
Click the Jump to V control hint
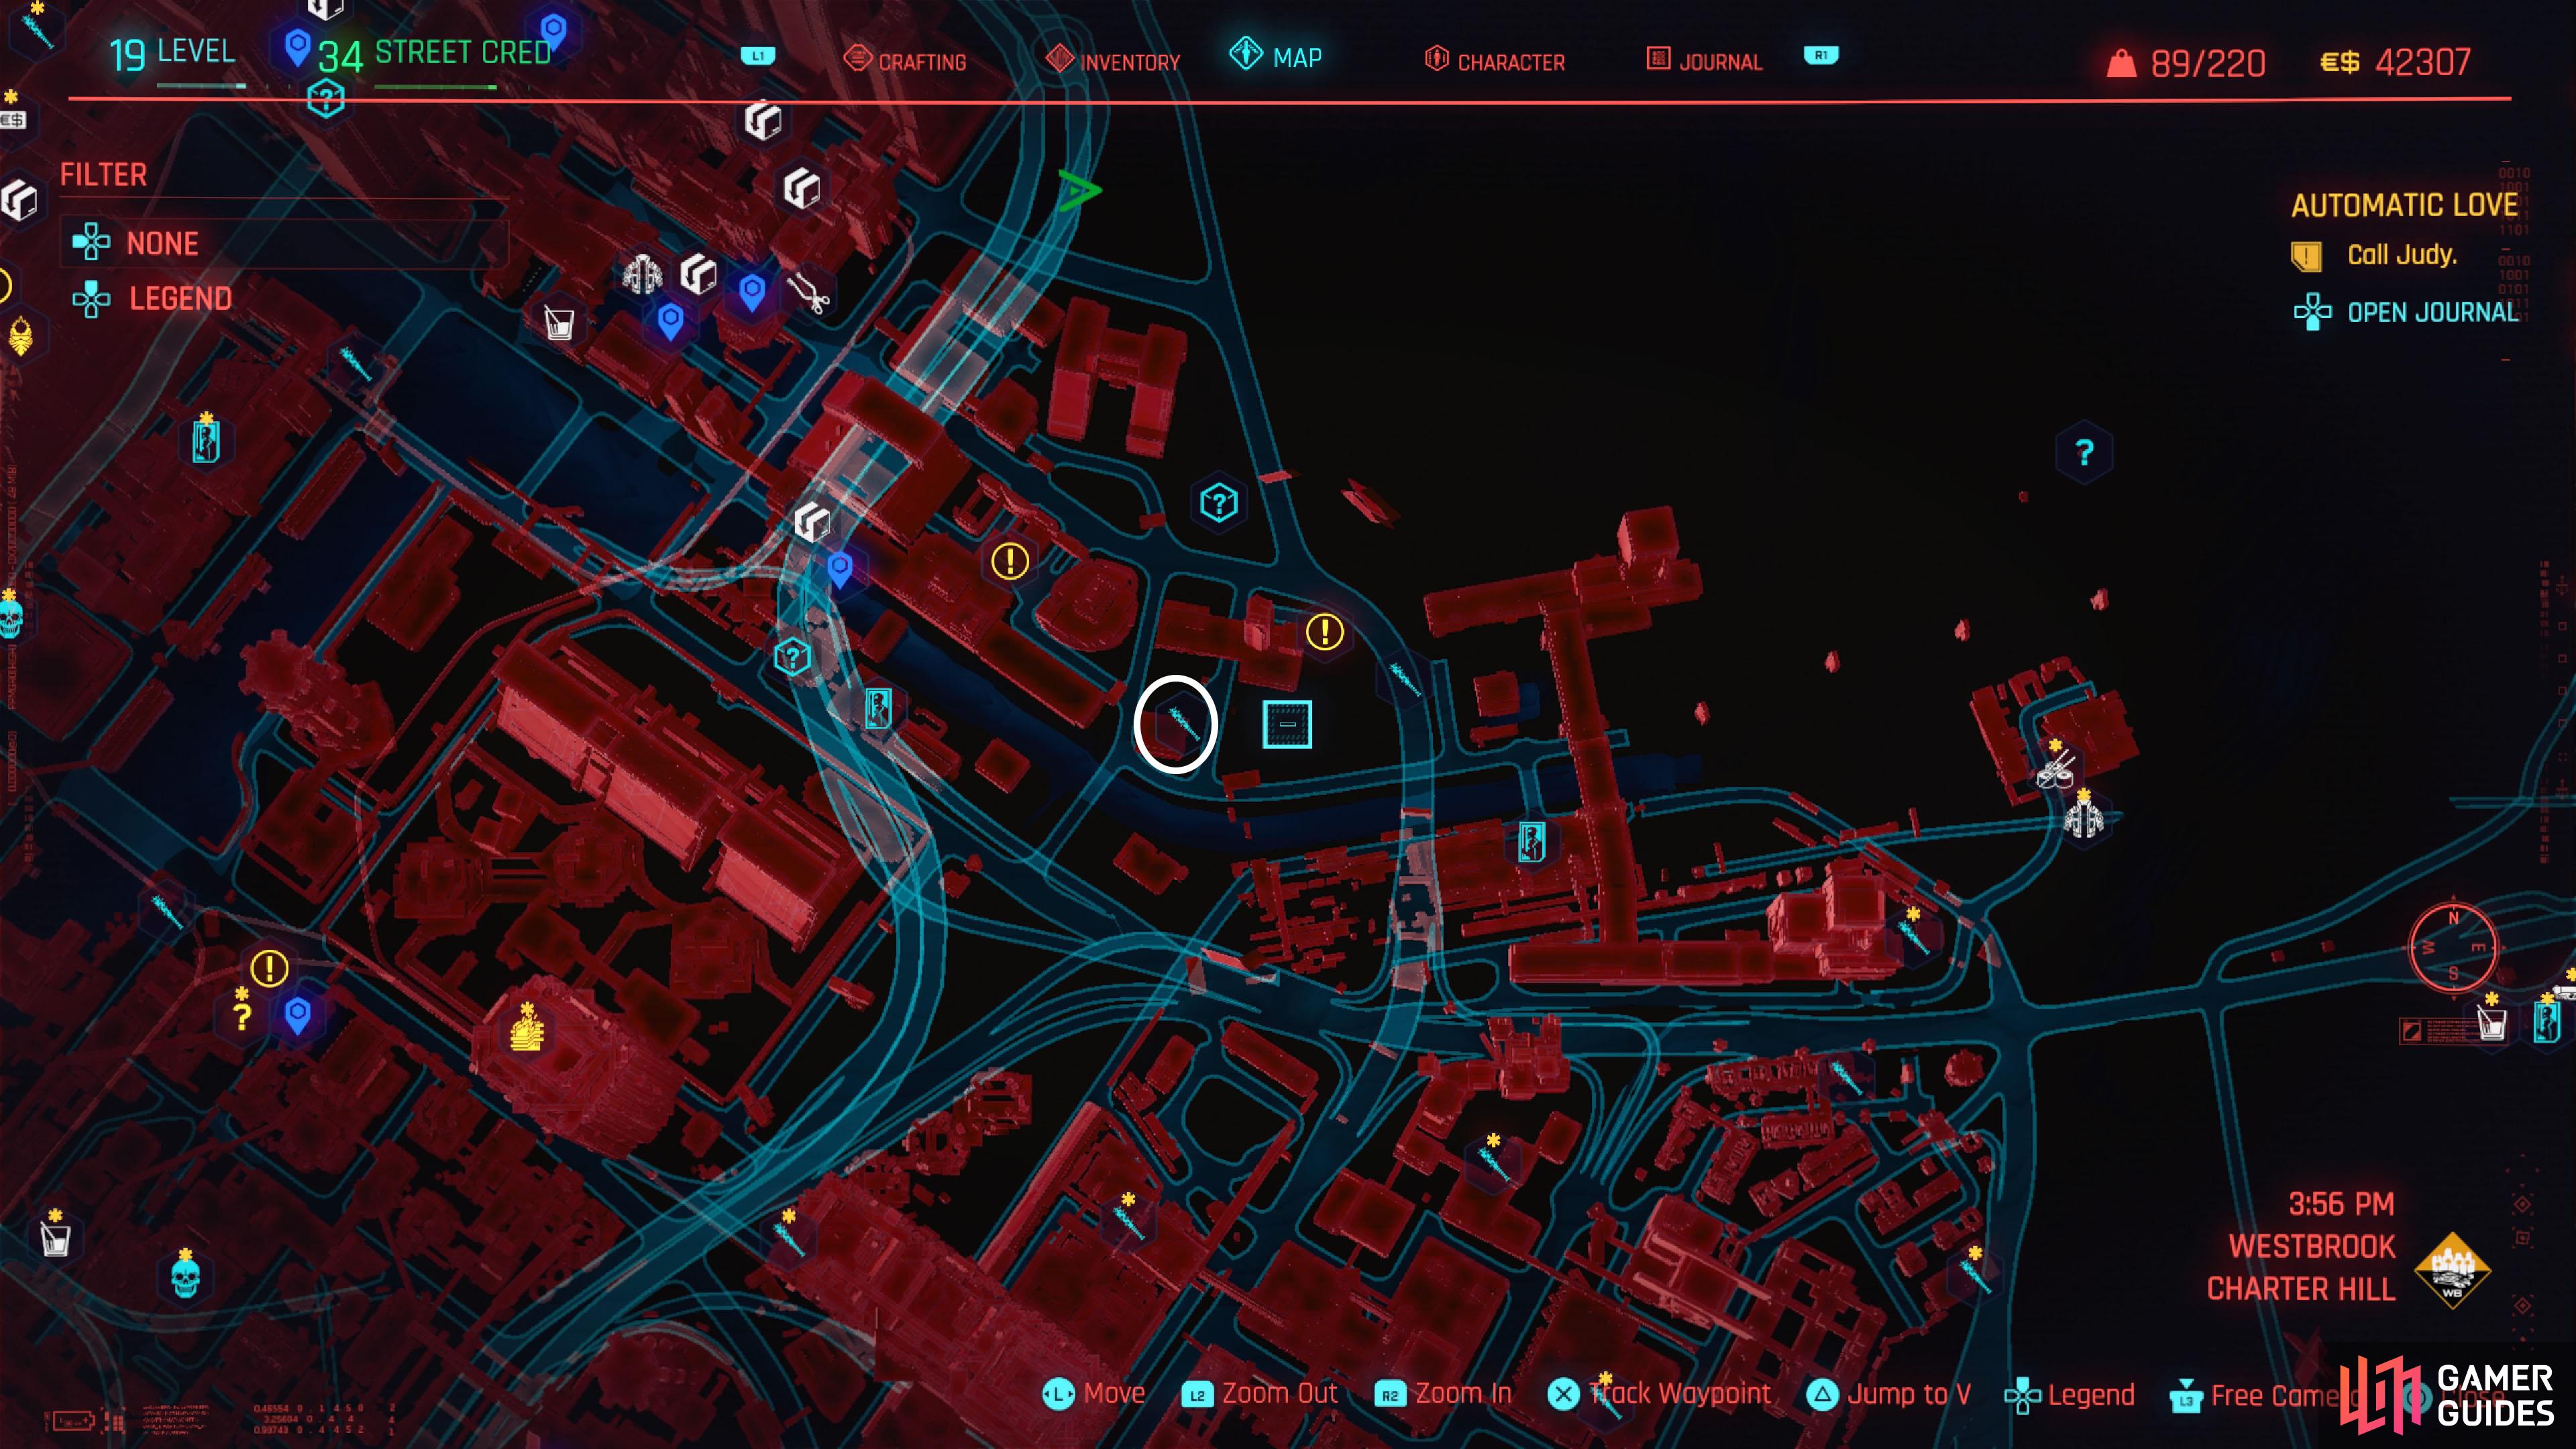[x=1889, y=1394]
